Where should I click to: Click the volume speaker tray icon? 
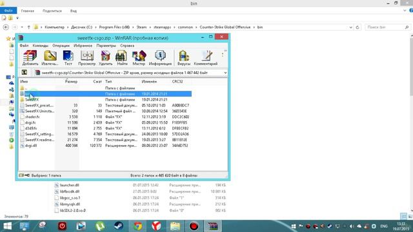point(352,226)
